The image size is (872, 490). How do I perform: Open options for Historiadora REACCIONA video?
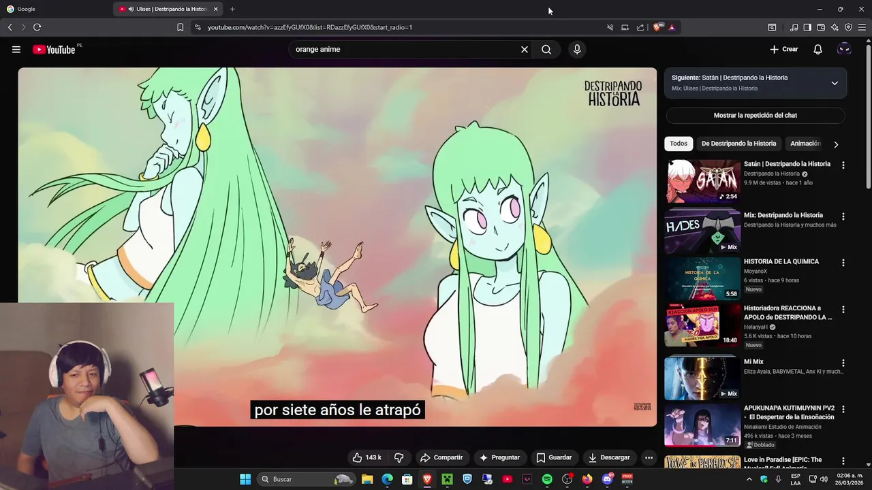point(843,309)
